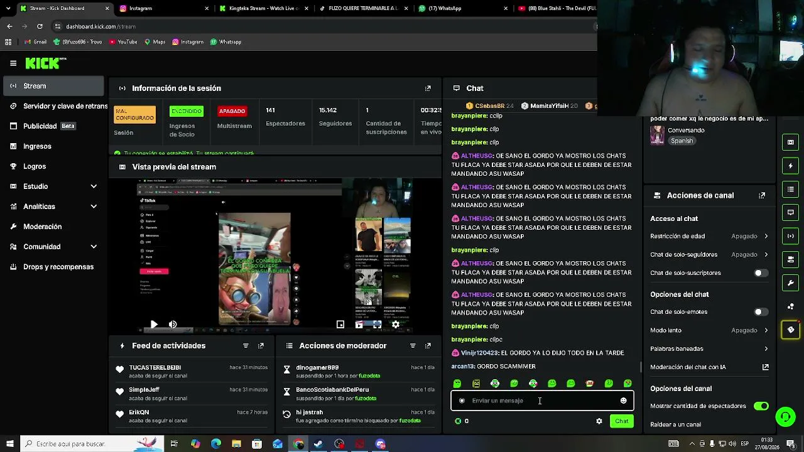Open the chat bubble icon in right rail

click(791, 212)
